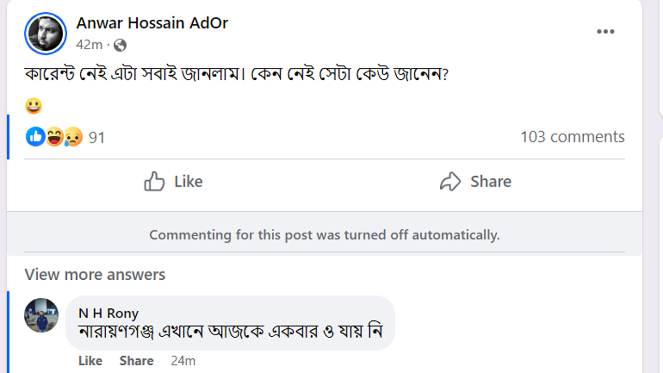Open the three-dot post options menu

605,32
